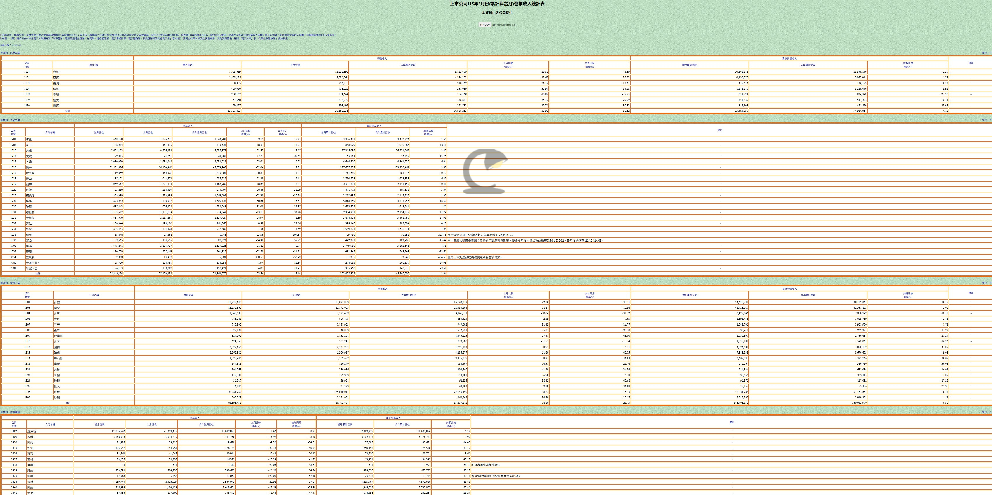Screen dimensions: 992x495
Task: Select 大研生醫* company name cell
Action: tap(32, 263)
